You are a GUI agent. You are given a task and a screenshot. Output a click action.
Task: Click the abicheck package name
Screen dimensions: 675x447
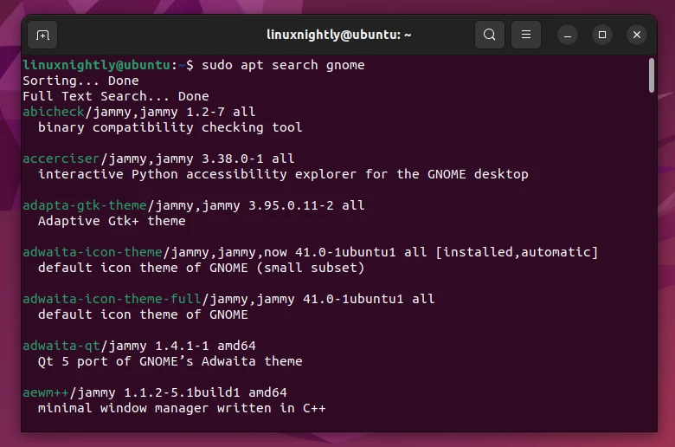coord(54,112)
